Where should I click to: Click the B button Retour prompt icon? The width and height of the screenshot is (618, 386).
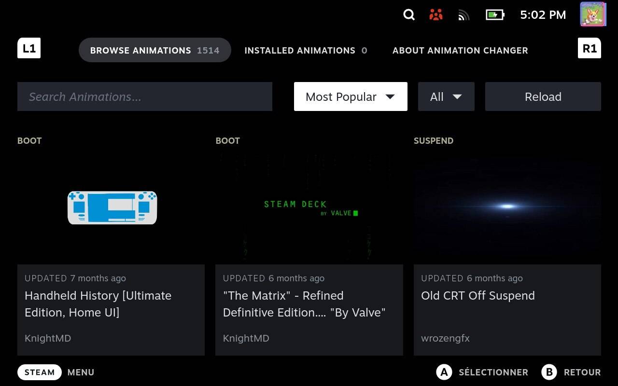click(x=549, y=372)
